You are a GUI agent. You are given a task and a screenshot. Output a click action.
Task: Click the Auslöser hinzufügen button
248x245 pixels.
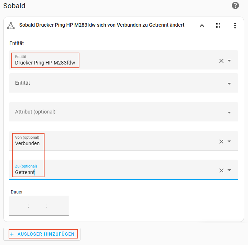click(42, 234)
